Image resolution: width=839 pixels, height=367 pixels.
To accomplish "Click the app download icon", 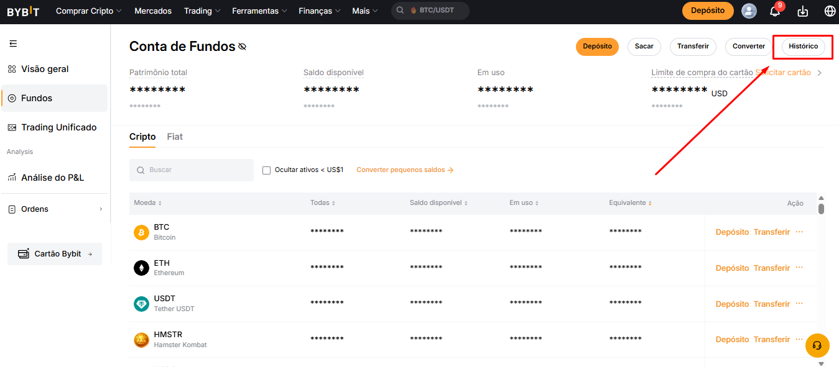I will point(802,11).
